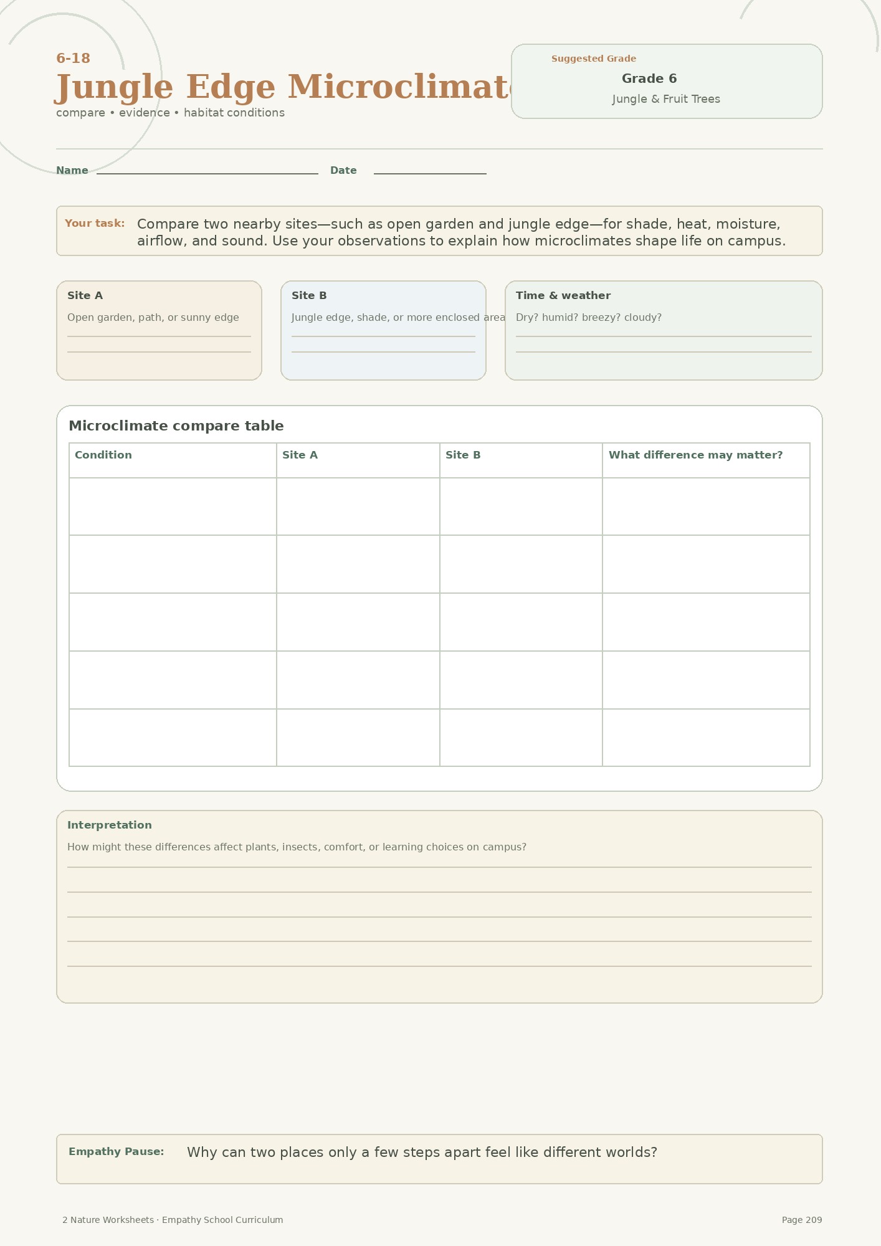The width and height of the screenshot is (881, 1246).
Task: Click the "Name" label
Action: 72,171
